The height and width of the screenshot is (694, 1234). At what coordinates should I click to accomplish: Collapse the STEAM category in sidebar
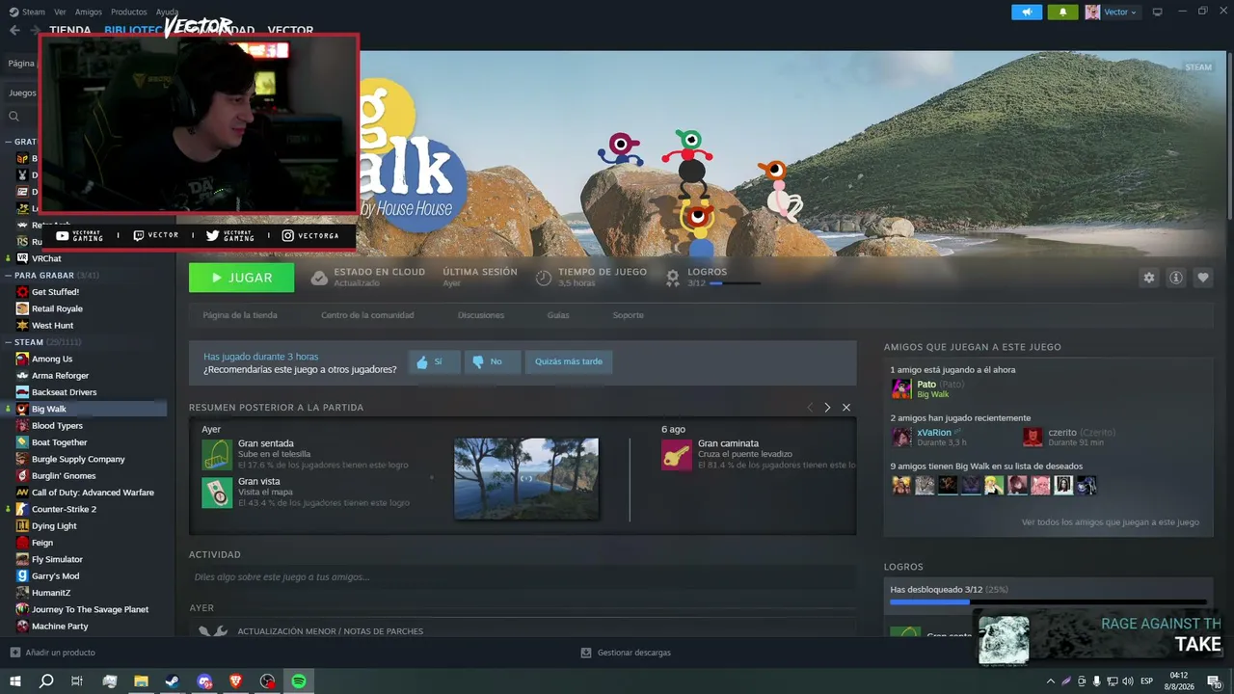coord(8,342)
